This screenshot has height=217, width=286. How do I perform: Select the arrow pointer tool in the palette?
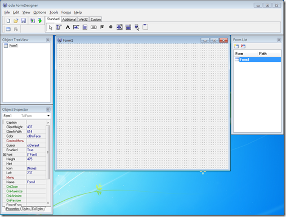point(51,28)
